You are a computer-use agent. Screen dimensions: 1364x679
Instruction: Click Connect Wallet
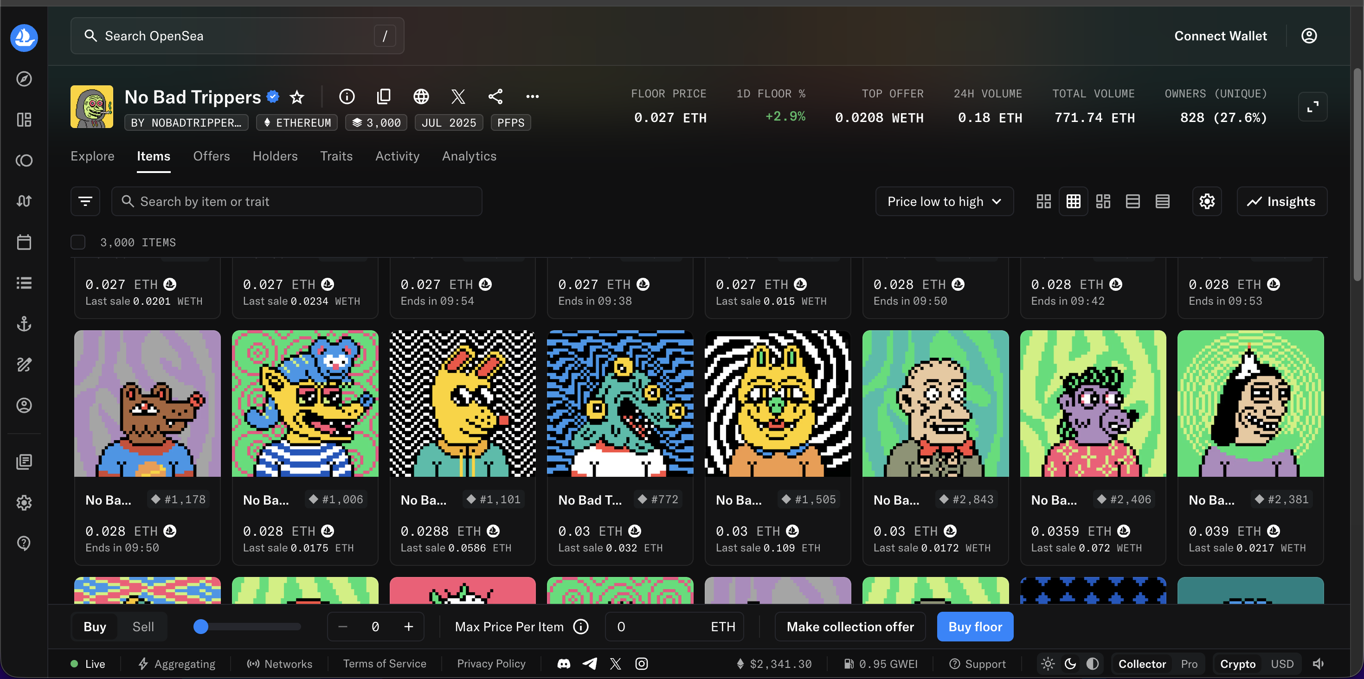coord(1221,35)
